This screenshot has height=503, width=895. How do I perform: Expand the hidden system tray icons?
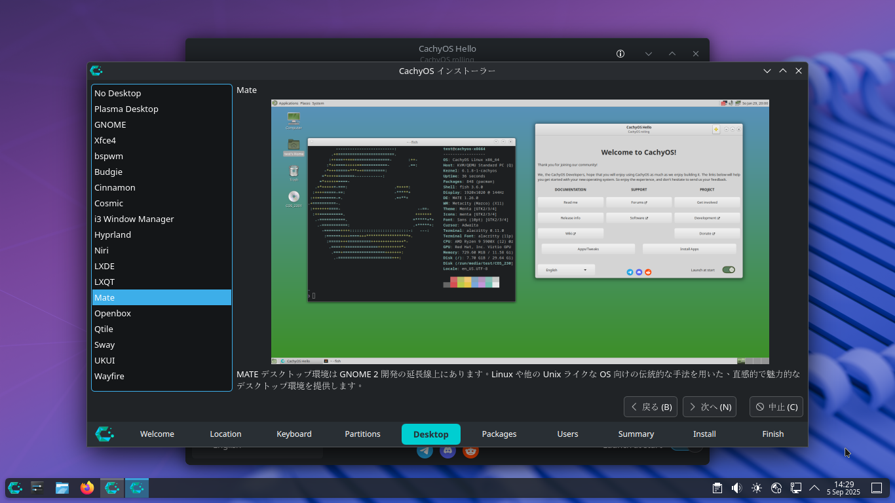[x=814, y=488]
